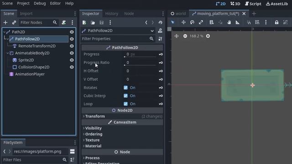
Task: Click the Progress slider field
Action: pos(140,54)
